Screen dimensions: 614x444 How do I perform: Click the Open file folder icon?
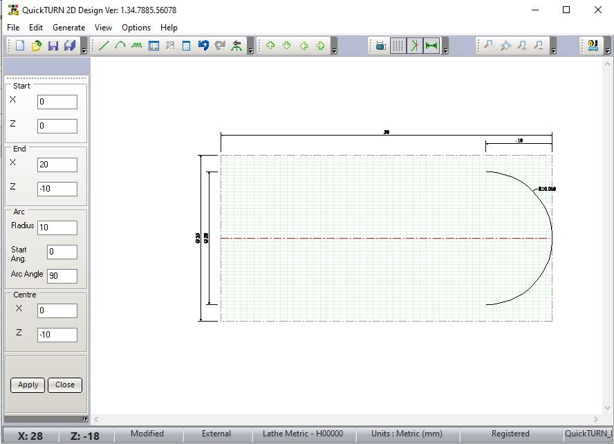(x=37, y=46)
